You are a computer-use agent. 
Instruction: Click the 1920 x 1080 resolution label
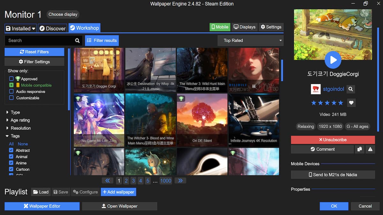[x=330, y=126]
